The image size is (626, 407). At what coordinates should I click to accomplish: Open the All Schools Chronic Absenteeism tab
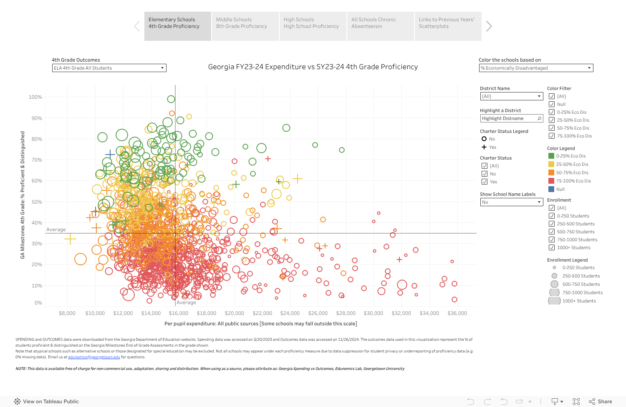[x=380, y=26]
